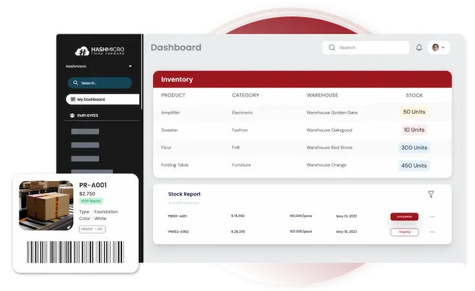
Task: Click the Ongoing status badge
Action: click(405, 232)
